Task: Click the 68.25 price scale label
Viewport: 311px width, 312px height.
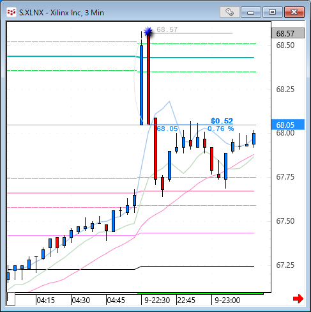Action: (285, 90)
